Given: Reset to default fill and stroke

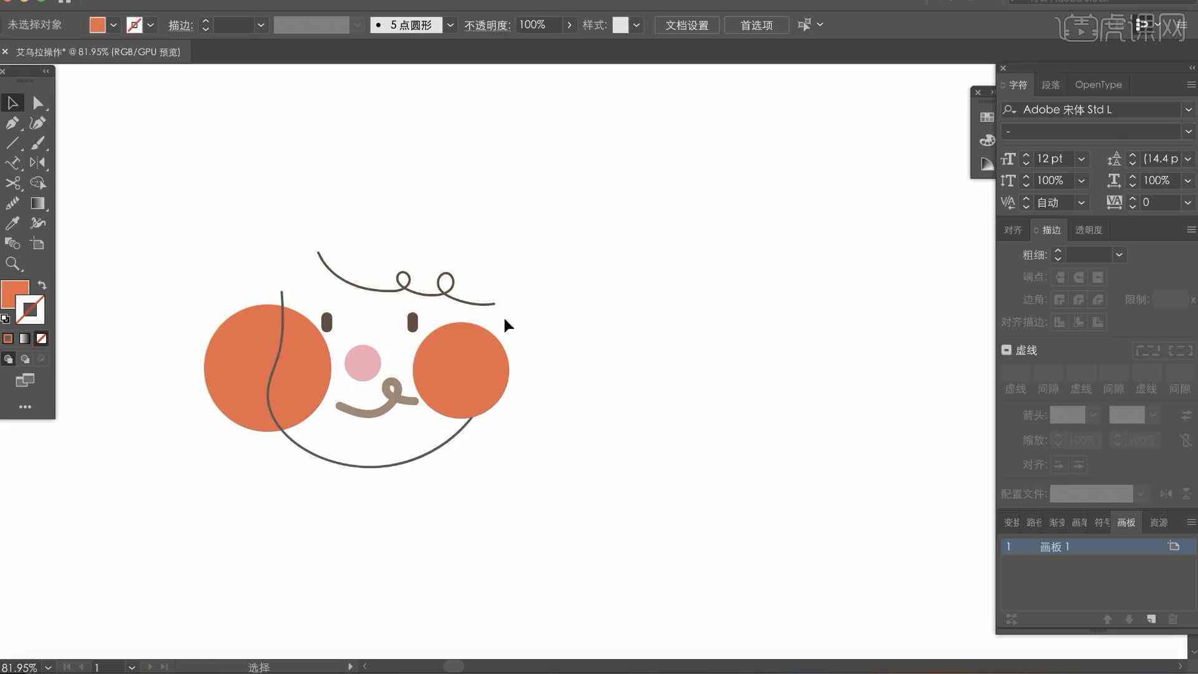Looking at the screenshot, I should coord(5,319).
